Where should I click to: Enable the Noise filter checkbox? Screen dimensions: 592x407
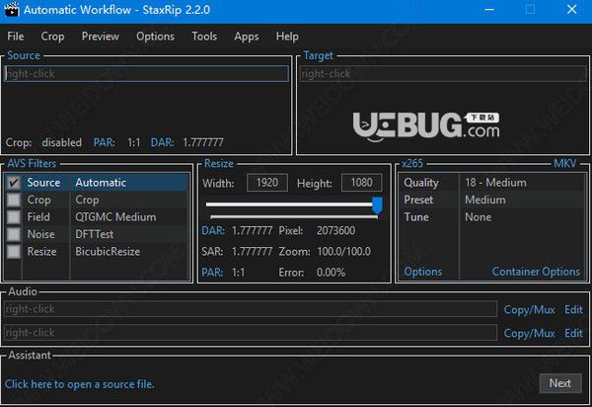[x=14, y=234]
